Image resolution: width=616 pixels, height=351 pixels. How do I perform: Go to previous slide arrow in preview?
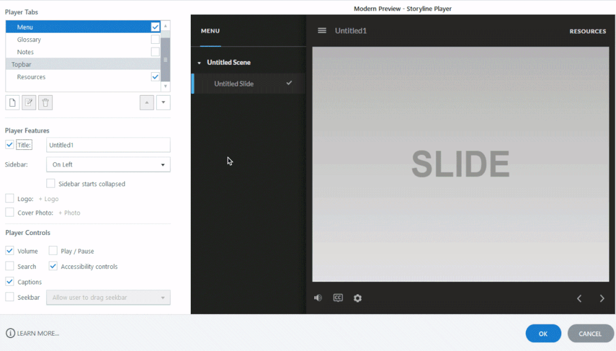579,299
